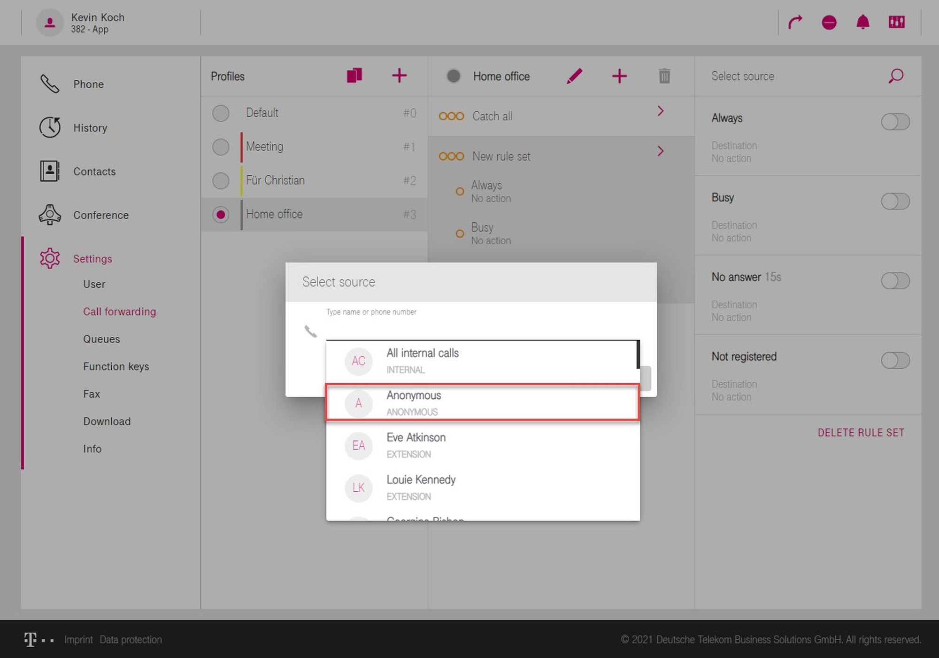Click the do-not-disturb icon in header
This screenshot has width=939, height=658.
829,22
